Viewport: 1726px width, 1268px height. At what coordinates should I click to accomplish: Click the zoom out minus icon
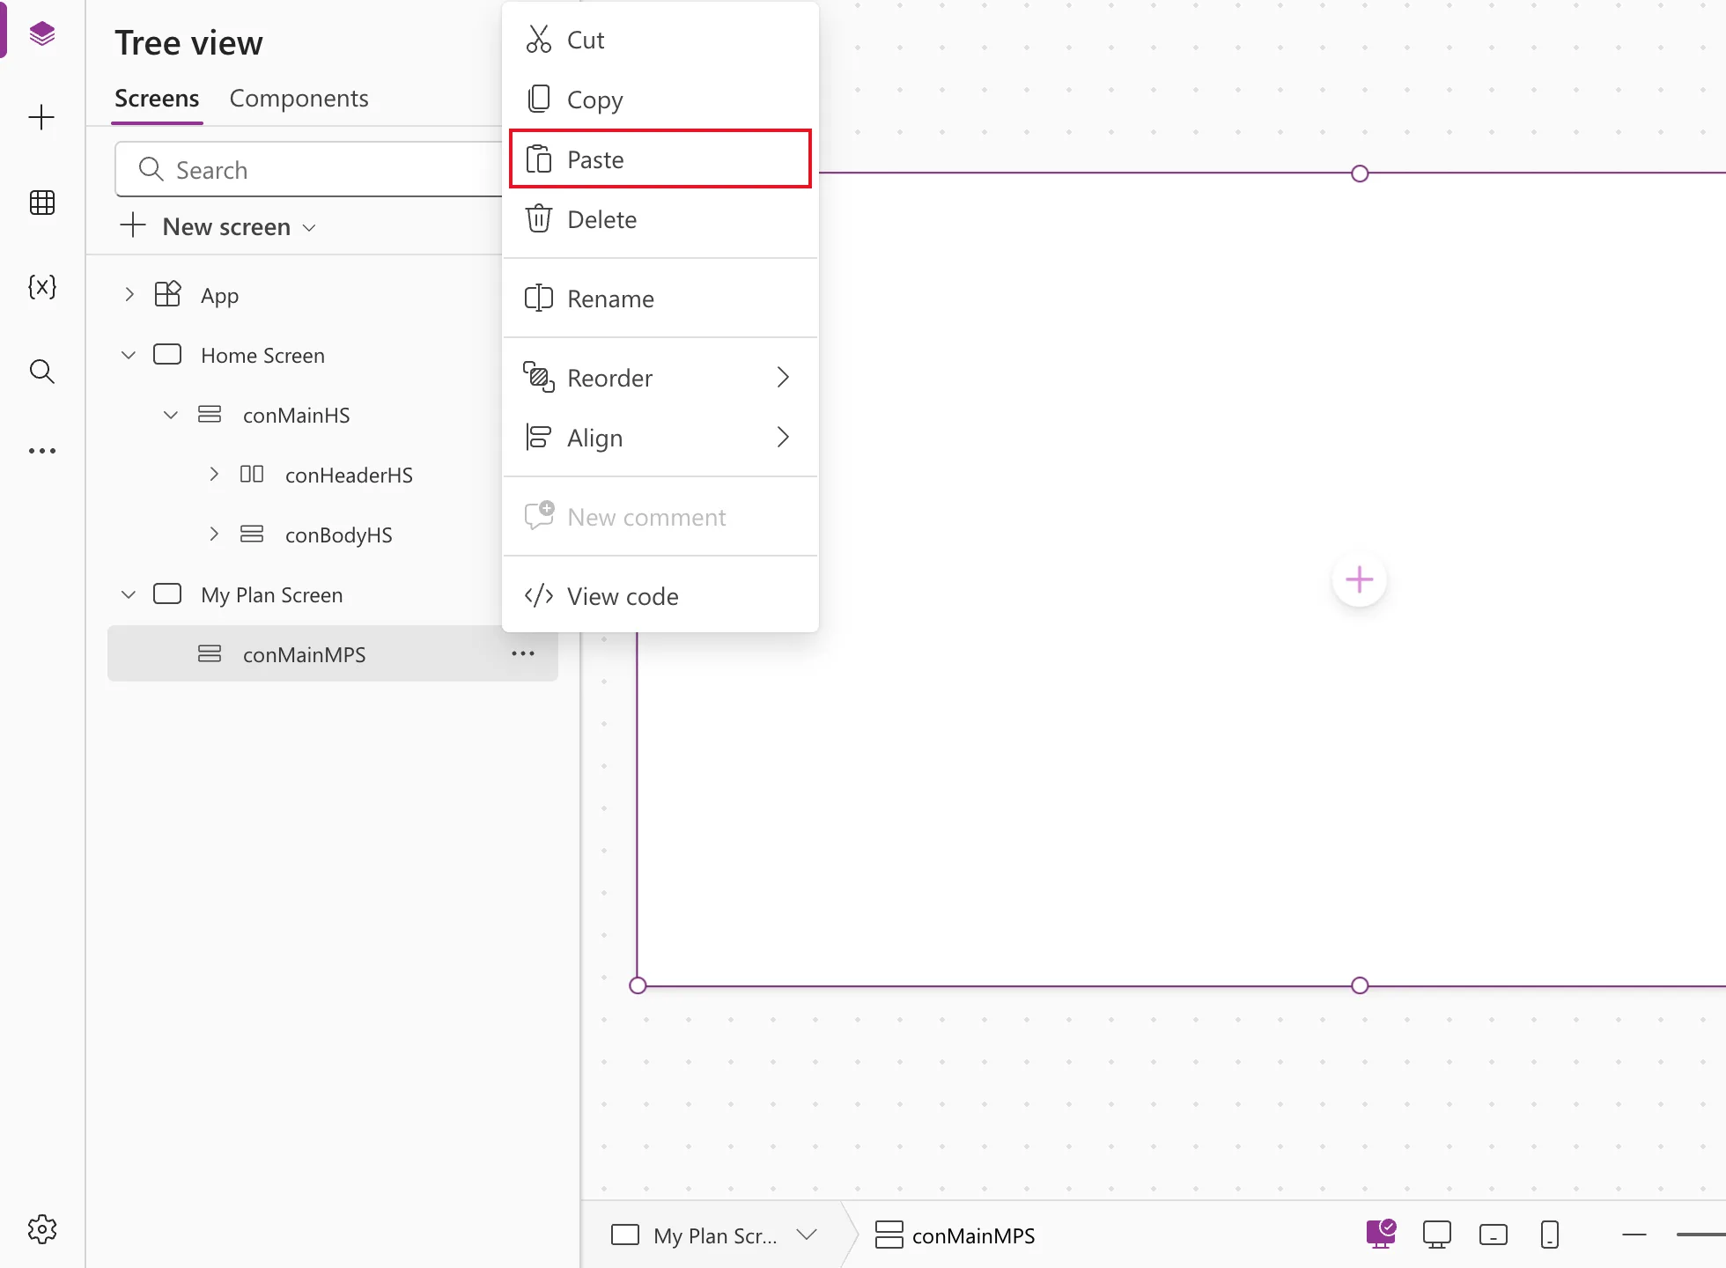pyautogui.click(x=1634, y=1235)
